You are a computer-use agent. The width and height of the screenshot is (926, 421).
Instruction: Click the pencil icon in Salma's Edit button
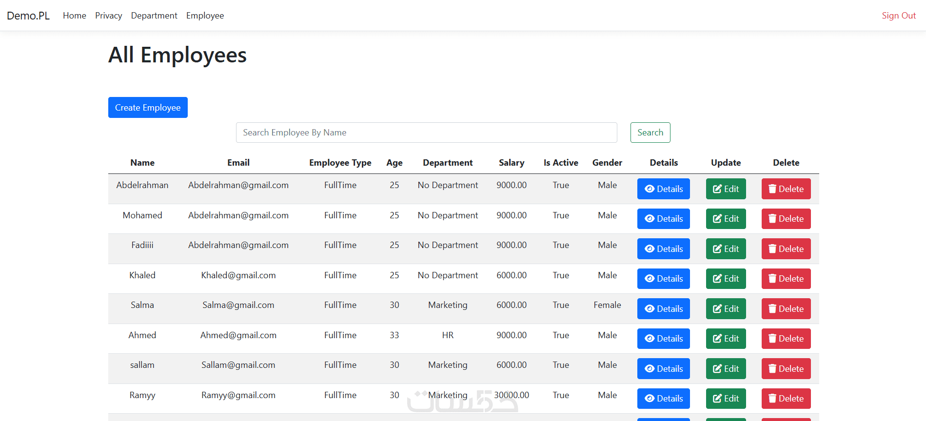click(x=717, y=309)
